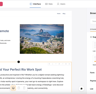Click the page/document icon in block toolbar
The height and width of the screenshot is (94, 96).
(66, 64)
